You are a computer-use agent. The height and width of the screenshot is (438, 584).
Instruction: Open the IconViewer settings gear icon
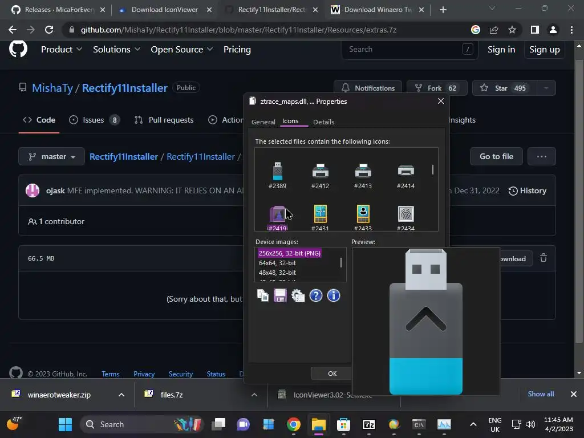(298, 295)
